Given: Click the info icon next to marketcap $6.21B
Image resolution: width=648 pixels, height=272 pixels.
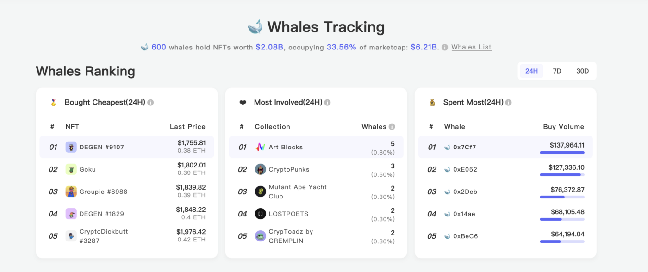Looking at the screenshot, I should click(x=445, y=47).
